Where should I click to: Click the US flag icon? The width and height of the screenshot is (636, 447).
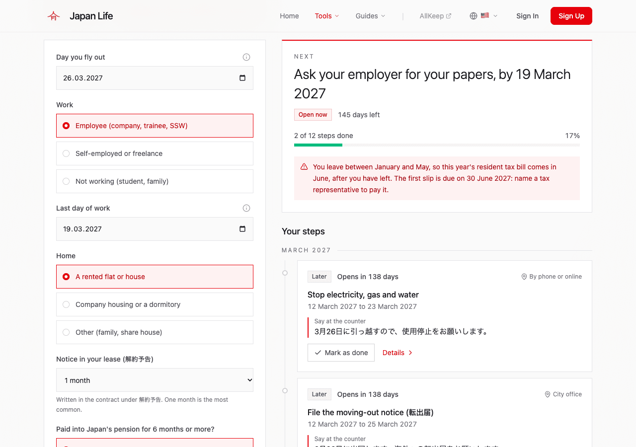pyautogui.click(x=485, y=15)
